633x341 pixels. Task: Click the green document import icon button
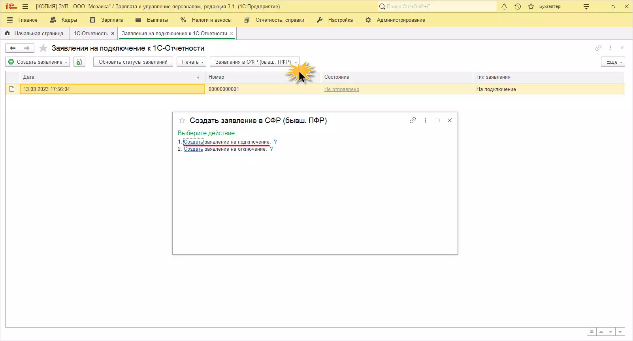pos(79,62)
